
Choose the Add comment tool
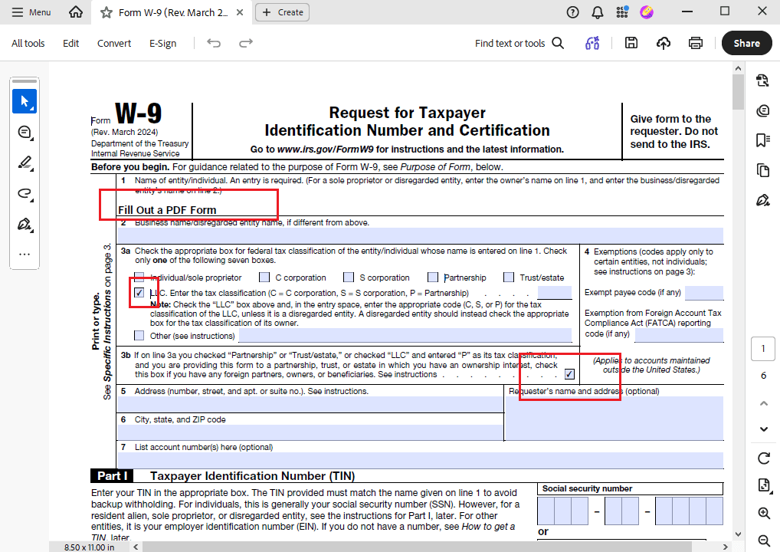pyautogui.click(x=25, y=133)
